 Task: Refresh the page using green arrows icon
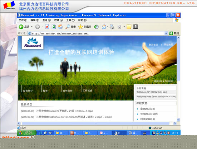(54, 27)
